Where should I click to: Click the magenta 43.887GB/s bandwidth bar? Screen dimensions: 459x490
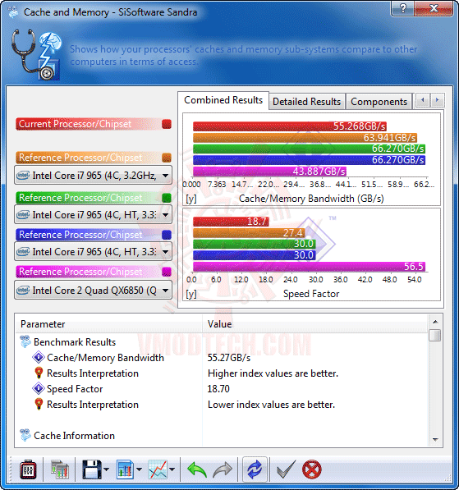coord(269,172)
